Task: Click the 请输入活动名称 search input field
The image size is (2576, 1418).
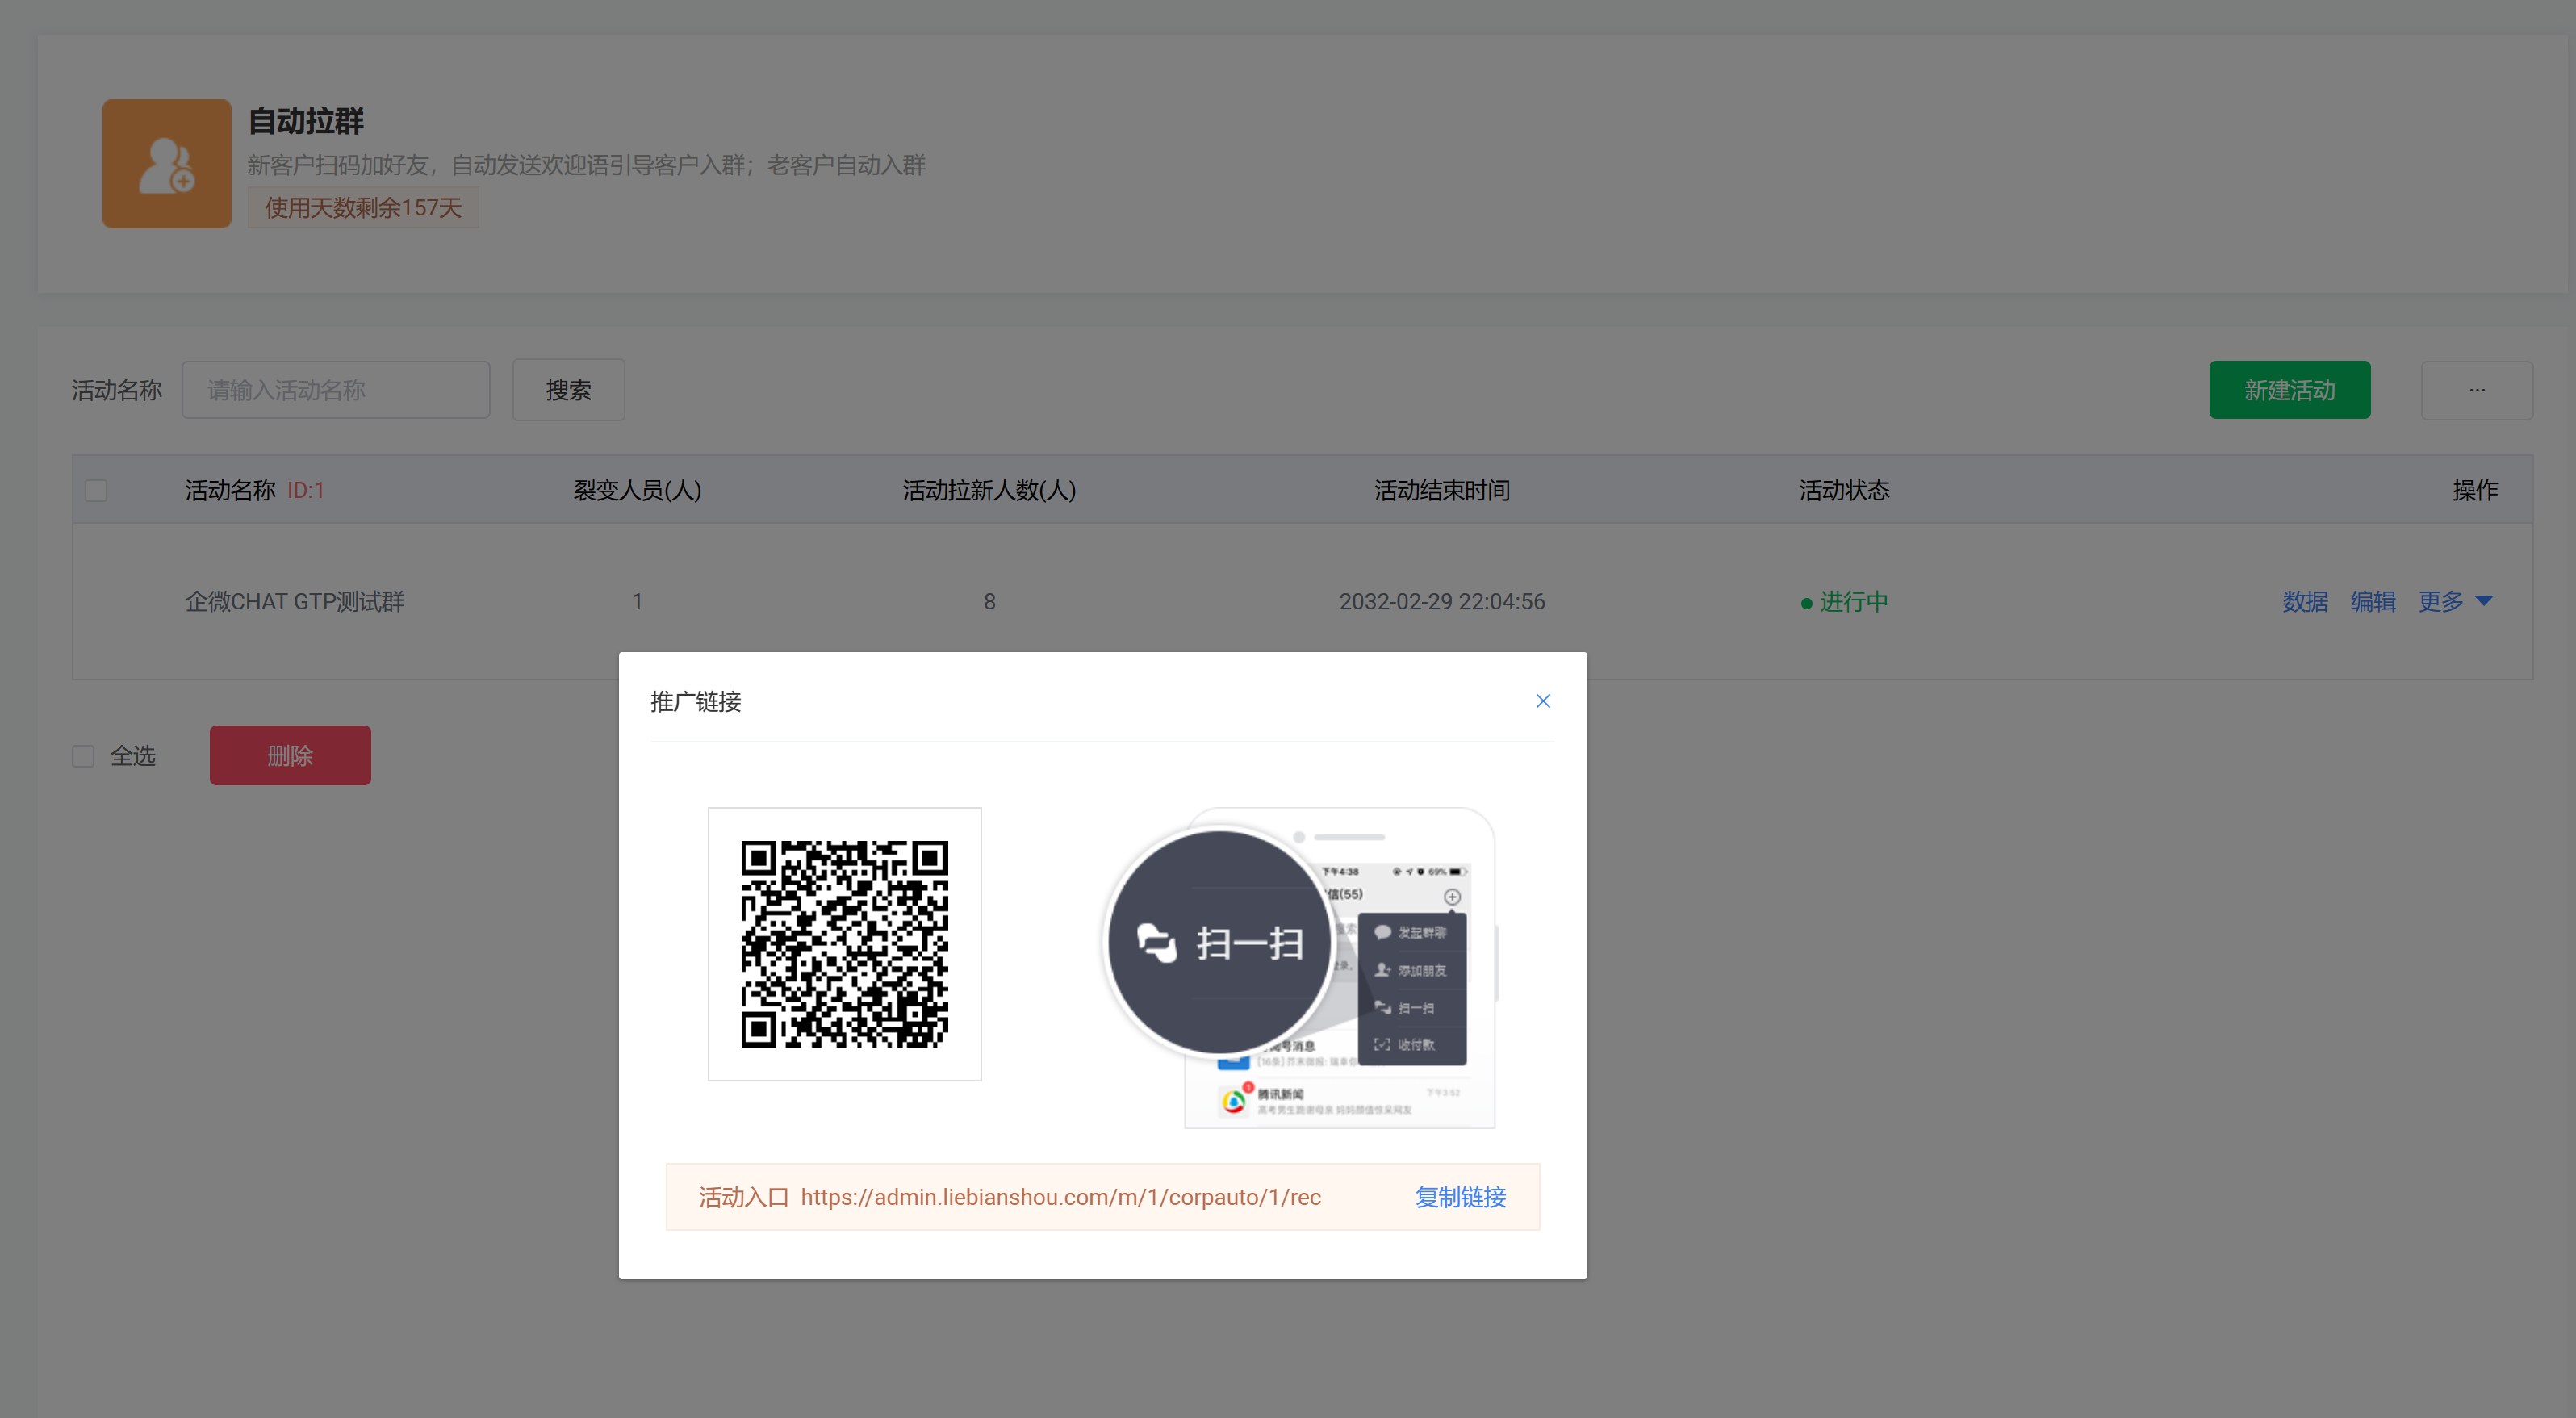Action: coord(335,390)
